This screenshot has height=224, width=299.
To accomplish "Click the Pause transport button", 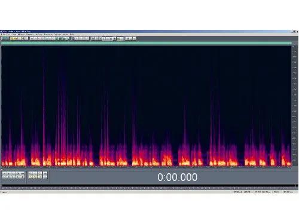I will click(13, 173).
